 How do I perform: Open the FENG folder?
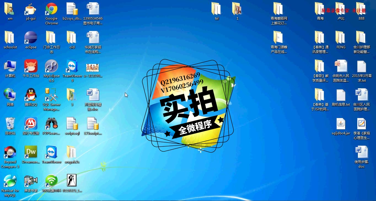click(341, 37)
